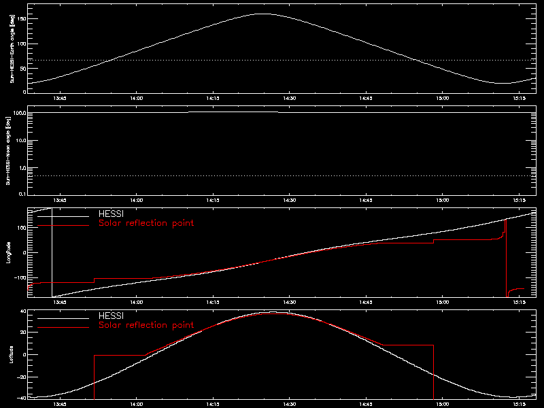The image size is (544, 408).
Task: Click 13:45 tick under Sun-HESSI-Earth plot
Action: tap(60, 99)
